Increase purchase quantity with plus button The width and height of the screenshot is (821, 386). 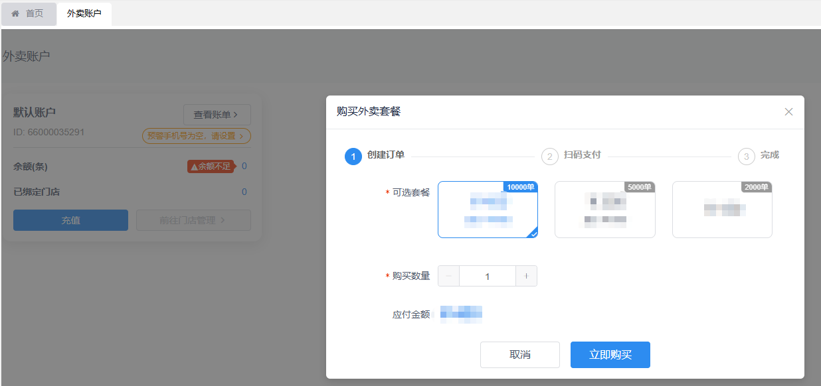[x=526, y=277]
